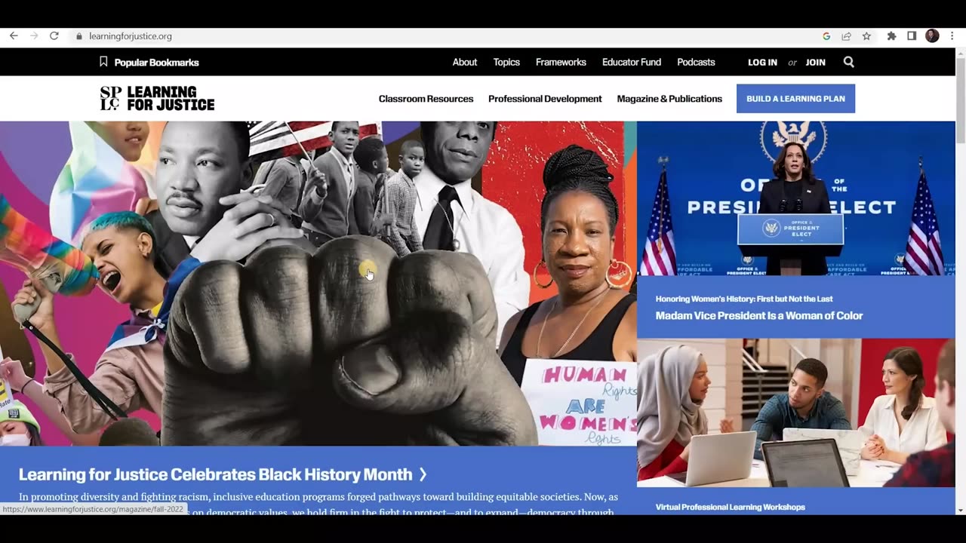Click the 'In promoting diversity and fighting racism' paragraph
This screenshot has height=543, width=966.
point(318,505)
